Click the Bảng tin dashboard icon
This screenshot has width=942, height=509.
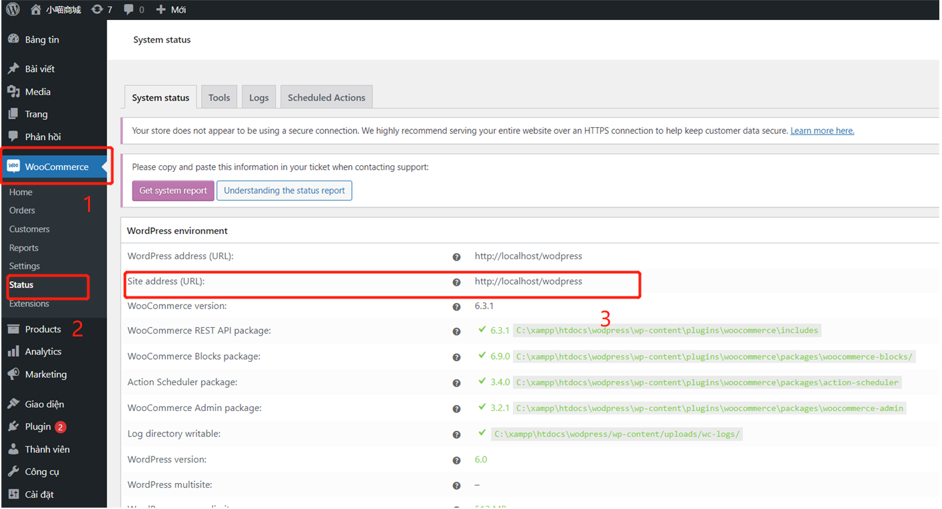pyautogui.click(x=13, y=39)
